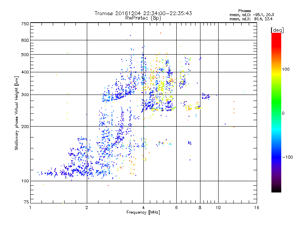302x226 pixels.
Task: Click the plot title 'Tromsø 20161204 22:34:00-22:35:43'
Action: pos(143,13)
